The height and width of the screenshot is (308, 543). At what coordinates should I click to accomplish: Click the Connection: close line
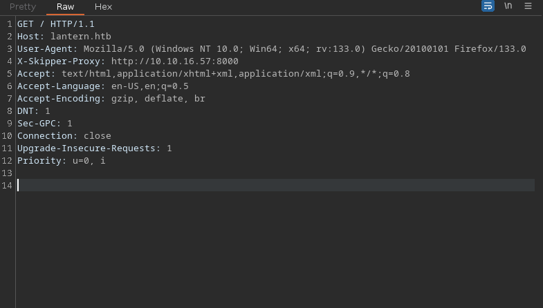pos(64,136)
